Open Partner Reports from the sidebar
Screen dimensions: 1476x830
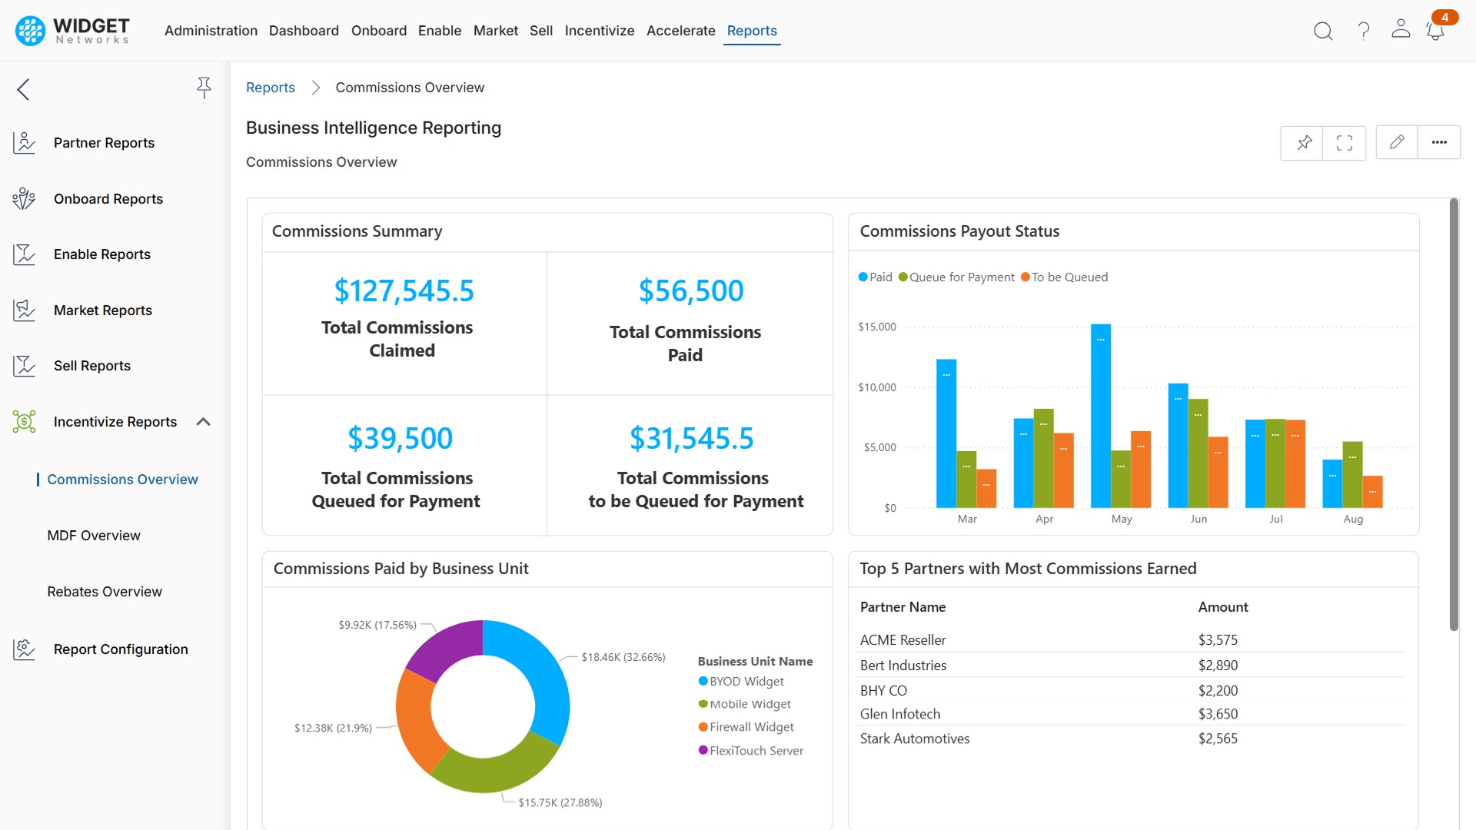pyautogui.click(x=104, y=142)
